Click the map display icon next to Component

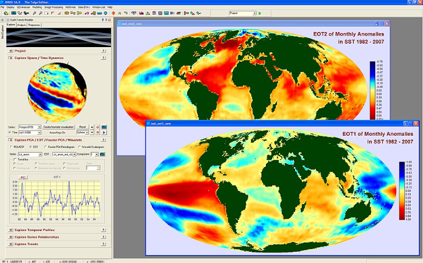tap(103, 153)
